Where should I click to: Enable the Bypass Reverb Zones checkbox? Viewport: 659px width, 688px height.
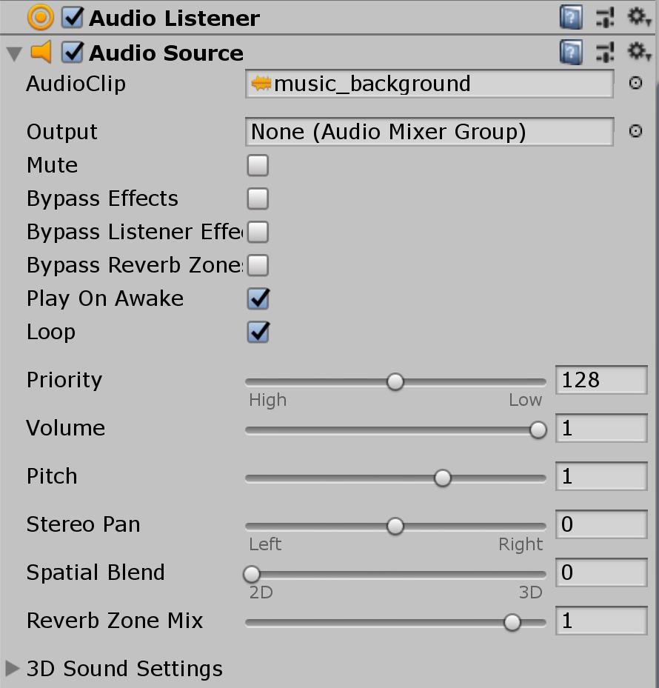(258, 265)
